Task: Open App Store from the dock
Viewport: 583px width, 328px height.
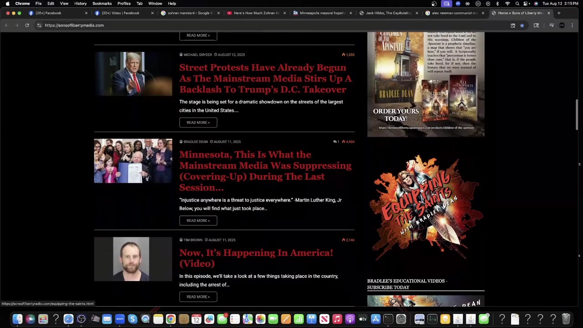Action: (x=376, y=319)
